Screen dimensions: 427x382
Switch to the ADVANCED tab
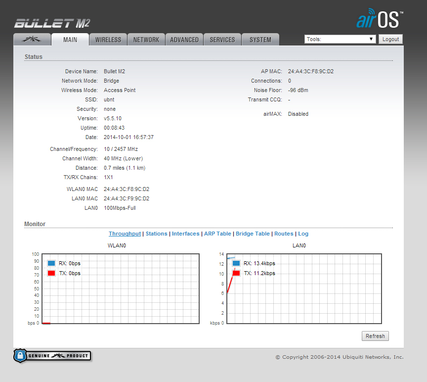click(x=184, y=40)
